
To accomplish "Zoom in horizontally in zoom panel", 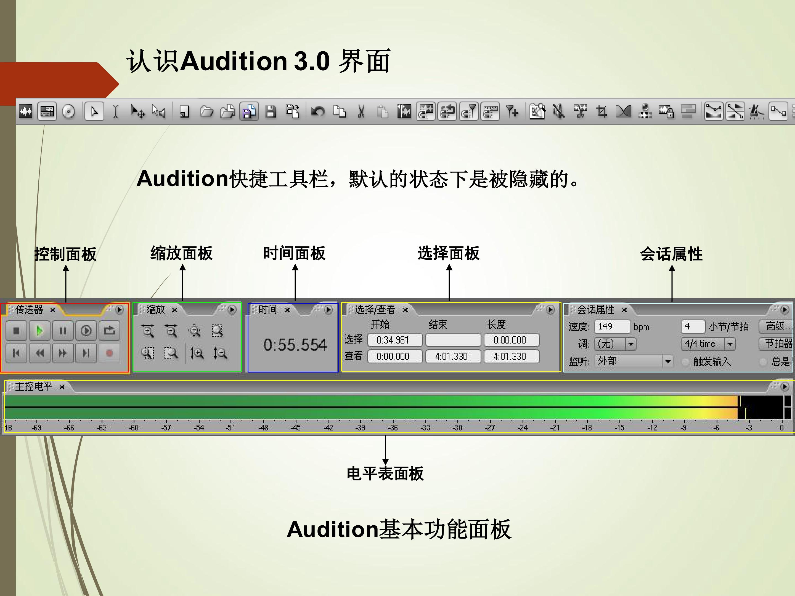I will 148,331.
